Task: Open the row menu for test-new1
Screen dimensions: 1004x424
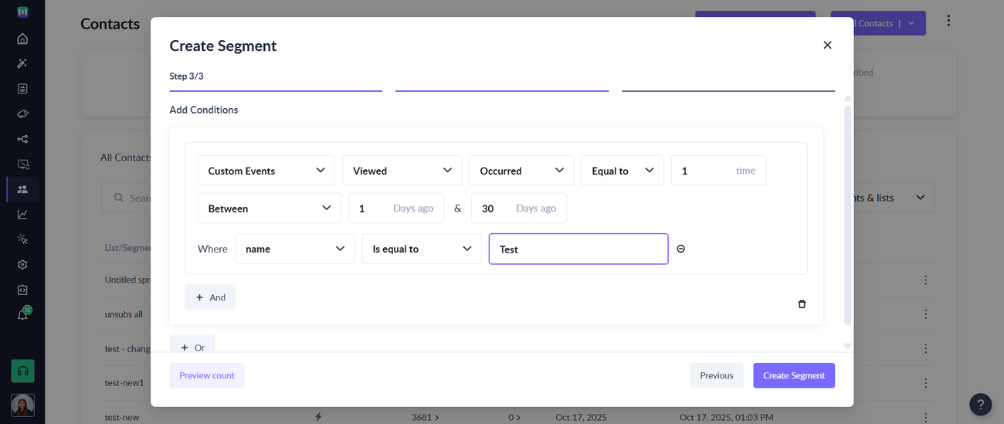Action: click(925, 382)
